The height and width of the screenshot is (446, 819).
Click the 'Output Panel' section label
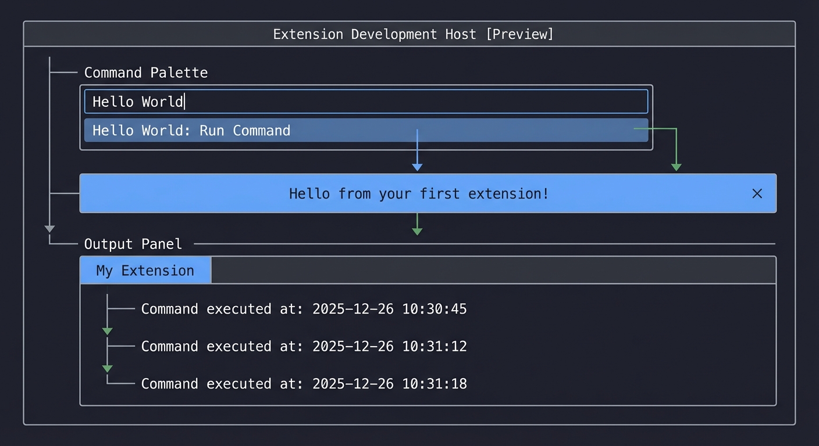[x=133, y=244]
